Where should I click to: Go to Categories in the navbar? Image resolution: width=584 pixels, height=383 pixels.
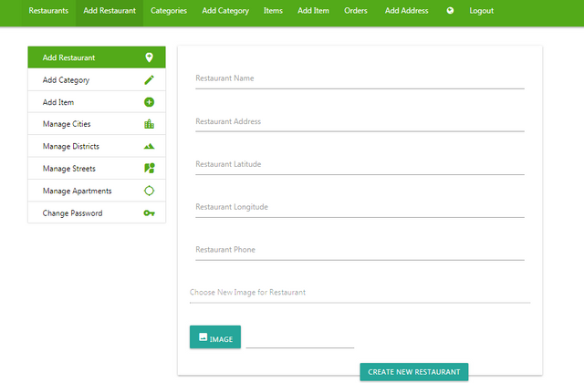click(x=169, y=11)
